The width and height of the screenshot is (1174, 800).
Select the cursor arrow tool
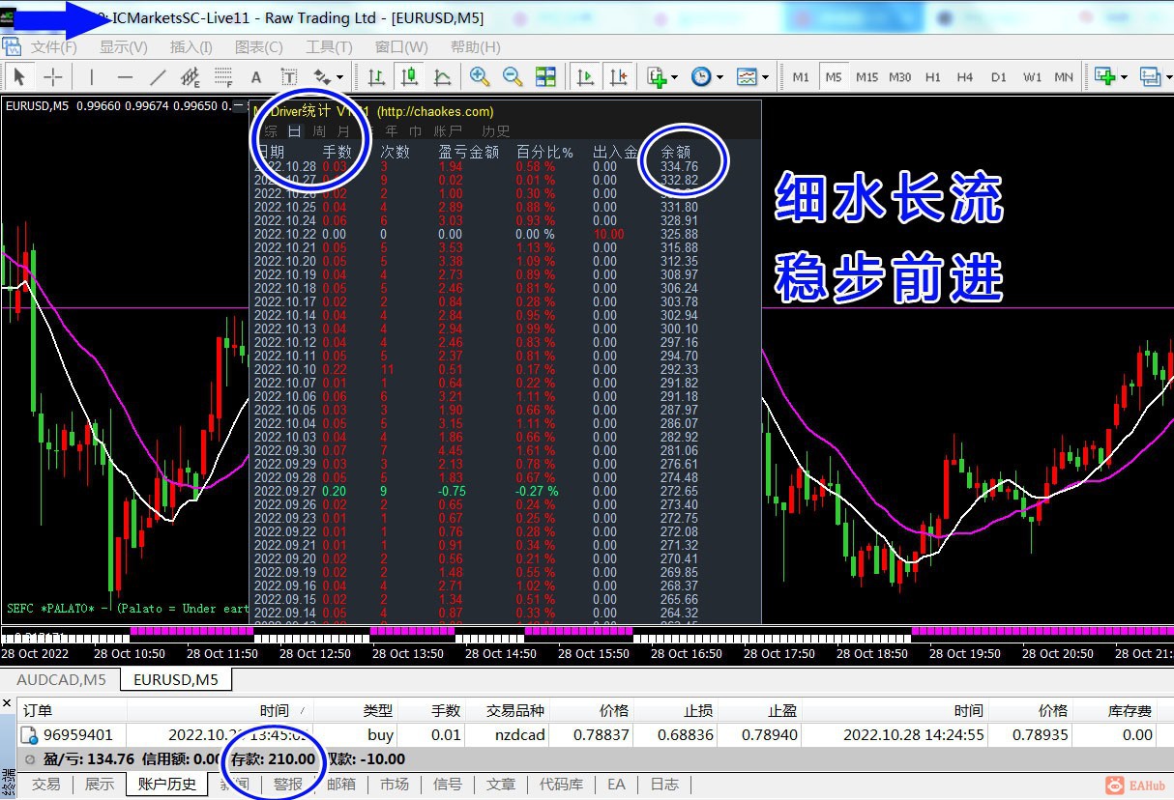click(19, 77)
